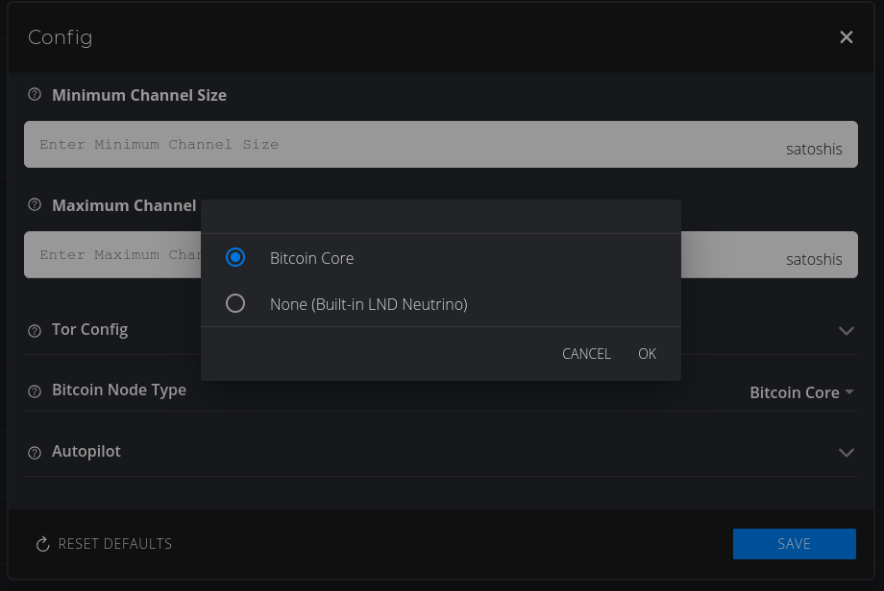Image resolution: width=884 pixels, height=591 pixels.
Task: Click the 'Bitcoin Core' option label in popup
Action: [311, 258]
